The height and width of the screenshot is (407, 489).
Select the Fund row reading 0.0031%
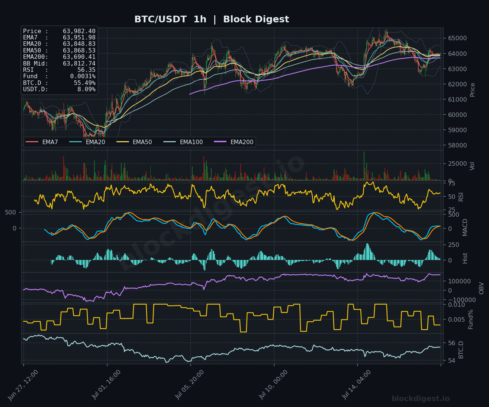pos(59,76)
